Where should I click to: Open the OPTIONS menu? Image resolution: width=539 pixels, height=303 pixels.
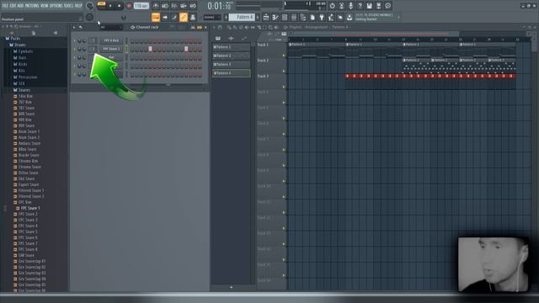pyautogui.click(x=56, y=6)
